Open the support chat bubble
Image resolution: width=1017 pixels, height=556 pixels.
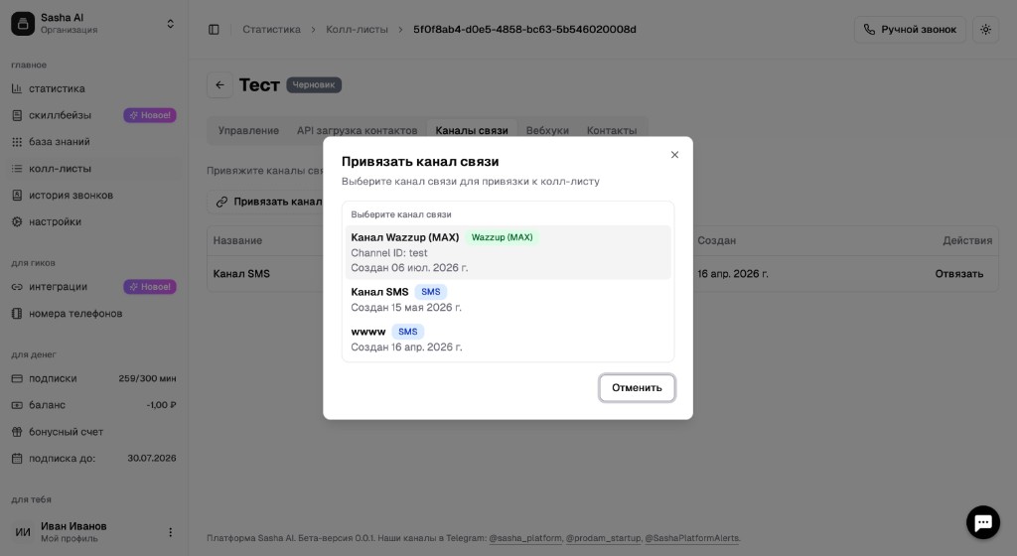coord(982,522)
